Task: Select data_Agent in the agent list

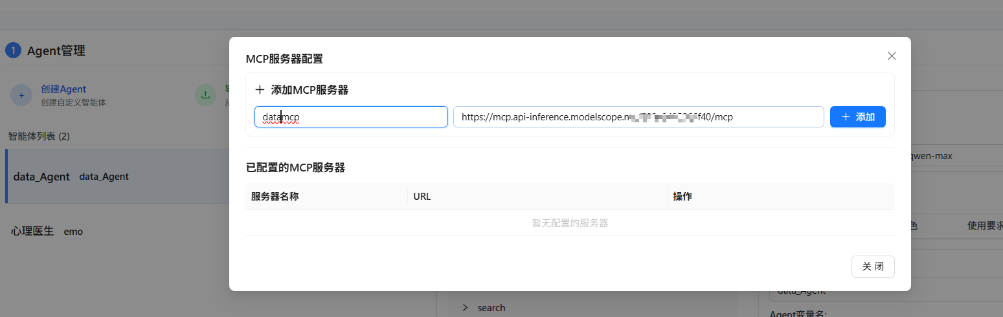Action: point(118,177)
